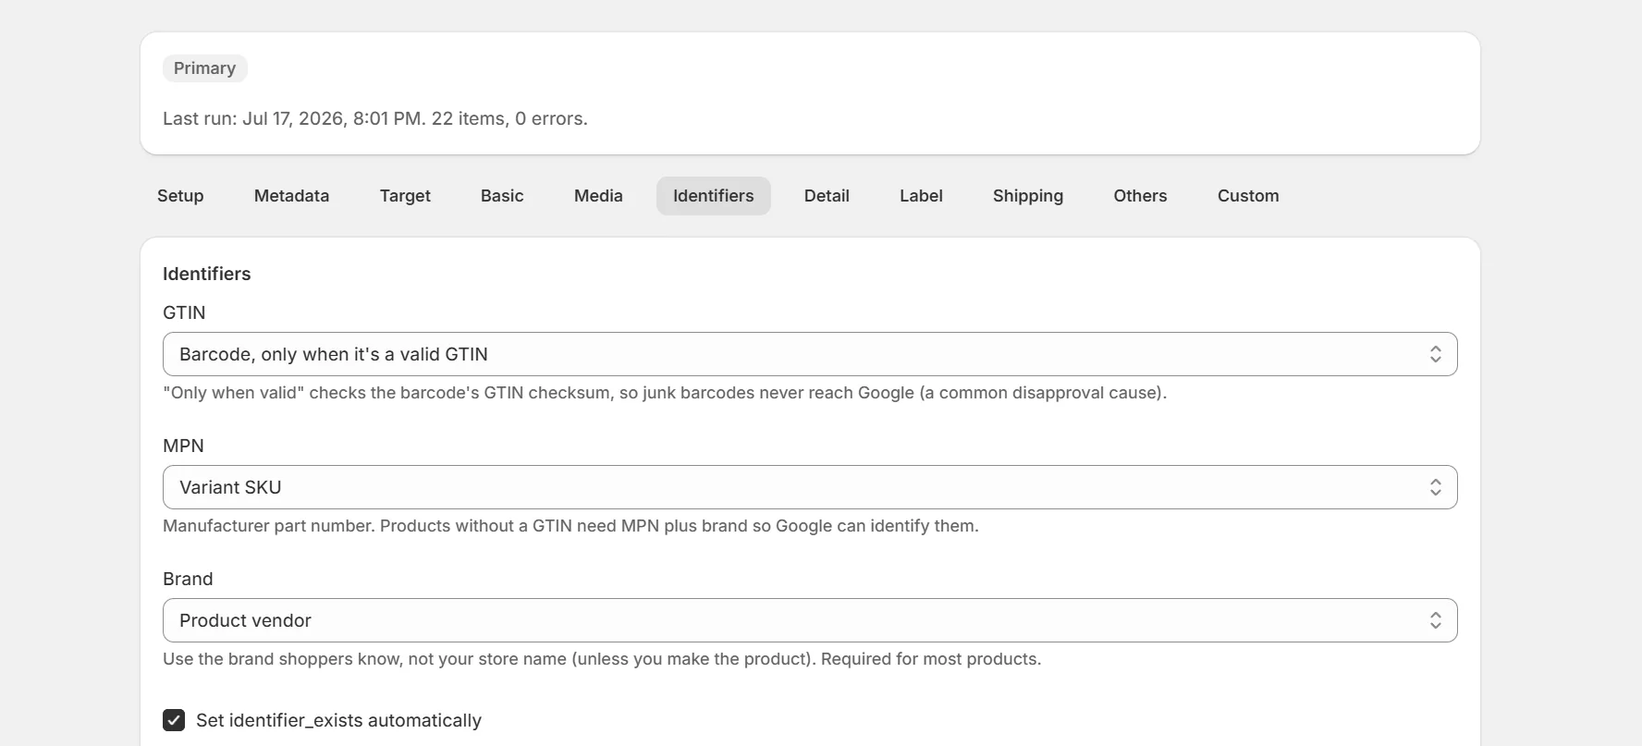
Task: Open the GTIN source dropdown
Action: click(x=810, y=354)
